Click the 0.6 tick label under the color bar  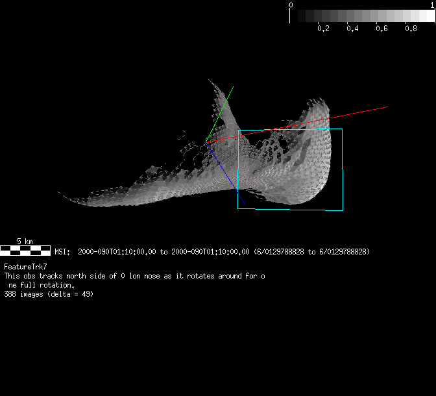[381, 29]
